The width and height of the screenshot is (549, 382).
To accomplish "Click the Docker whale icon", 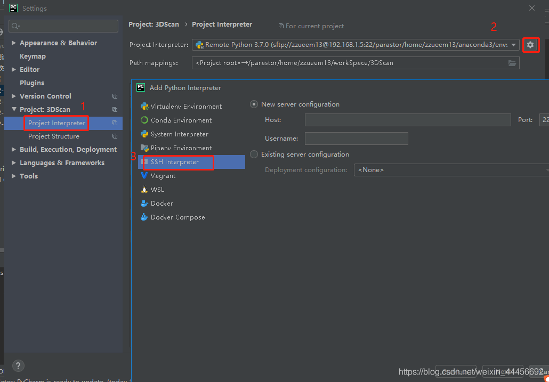I will click(x=144, y=203).
